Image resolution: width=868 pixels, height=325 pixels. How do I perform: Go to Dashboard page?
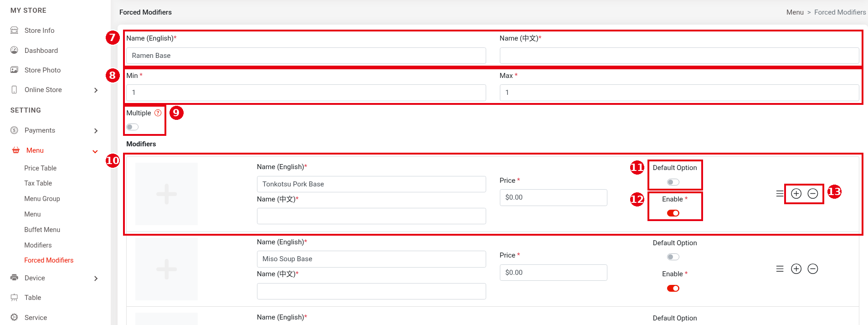[x=41, y=51]
